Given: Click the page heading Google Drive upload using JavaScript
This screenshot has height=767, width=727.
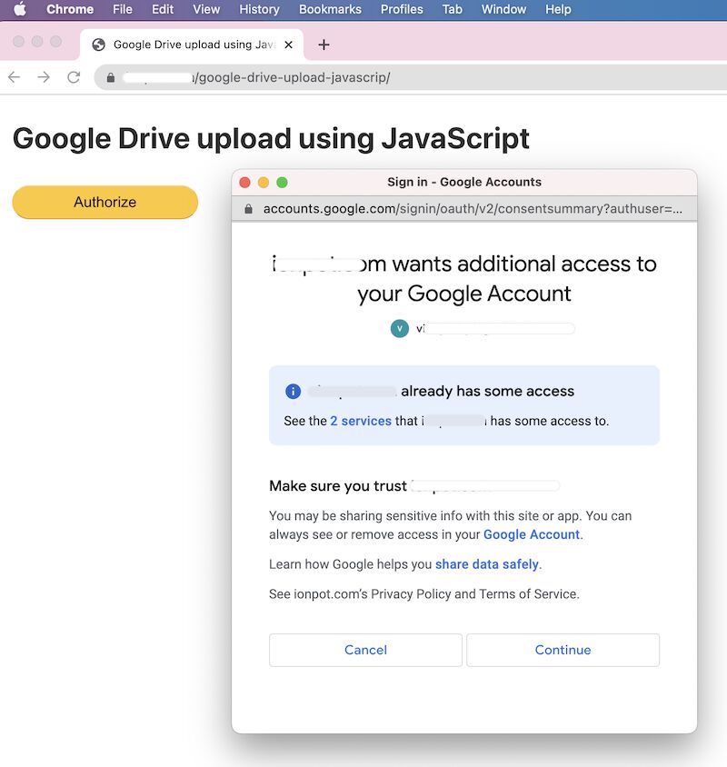Looking at the screenshot, I should click(x=271, y=139).
